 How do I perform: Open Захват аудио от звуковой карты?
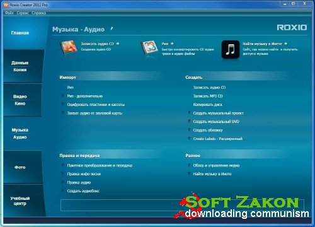tap(94, 113)
